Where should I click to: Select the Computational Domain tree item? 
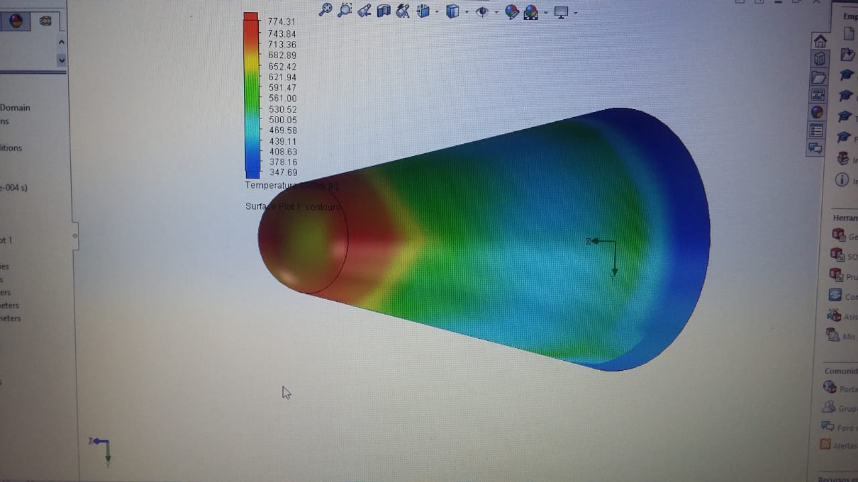tap(15, 108)
